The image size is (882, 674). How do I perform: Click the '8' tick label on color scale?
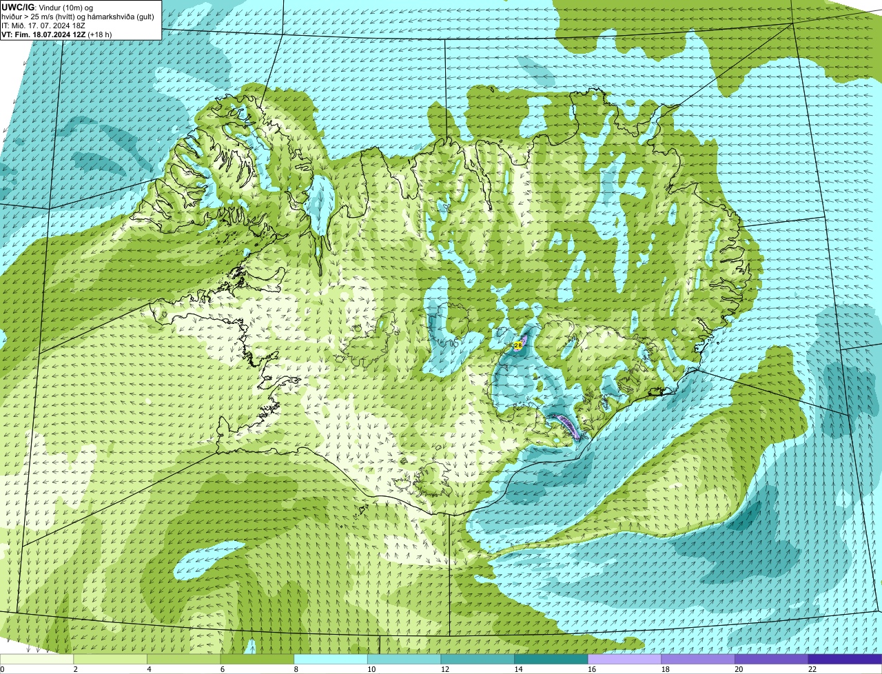[296, 669]
